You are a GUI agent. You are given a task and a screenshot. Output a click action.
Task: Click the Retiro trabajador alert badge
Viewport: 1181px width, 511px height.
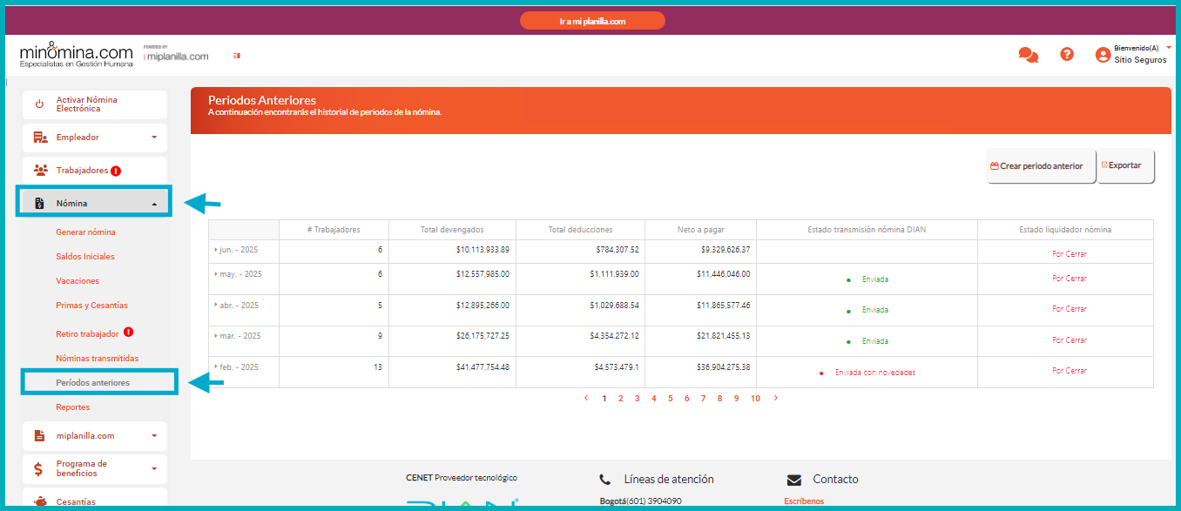pyautogui.click(x=129, y=333)
